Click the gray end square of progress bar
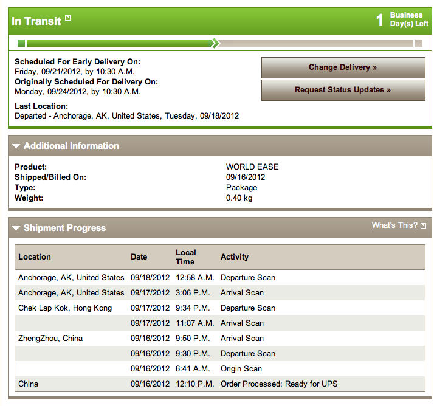Viewport: 437px width, 406px height. coord(419,43)
